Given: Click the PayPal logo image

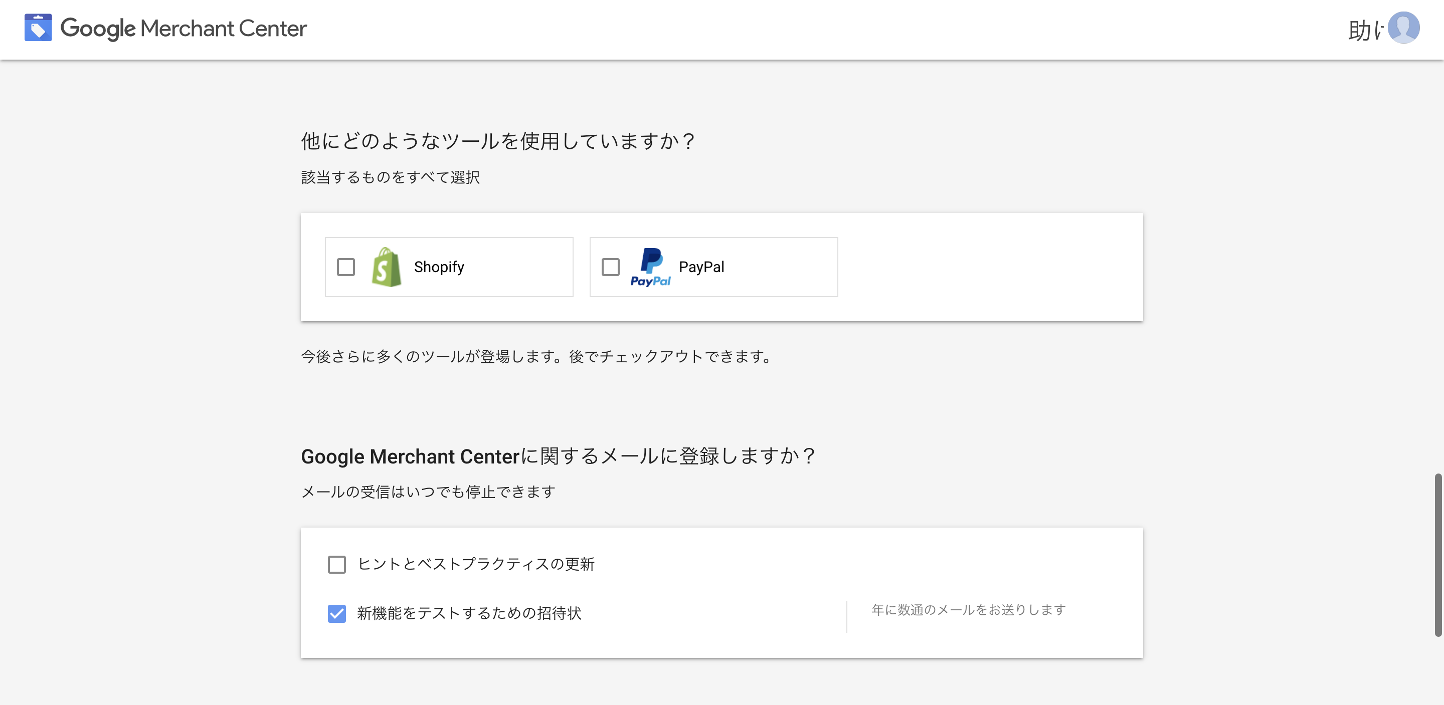Looking at the screenshot, I should (650, 267).
